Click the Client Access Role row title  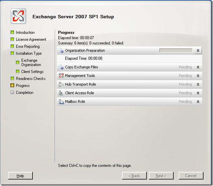pyautogui.click(x=79, y=93)
